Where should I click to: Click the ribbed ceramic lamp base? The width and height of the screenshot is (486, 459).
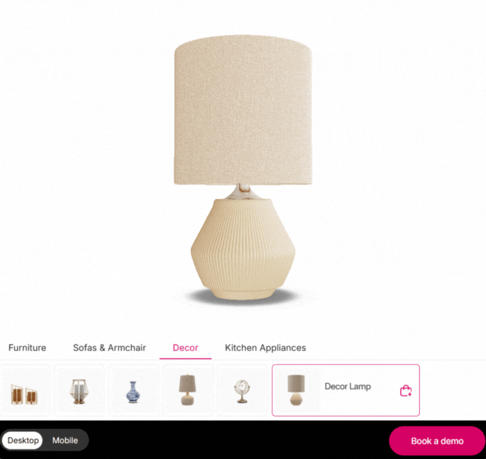coord(243,249)
